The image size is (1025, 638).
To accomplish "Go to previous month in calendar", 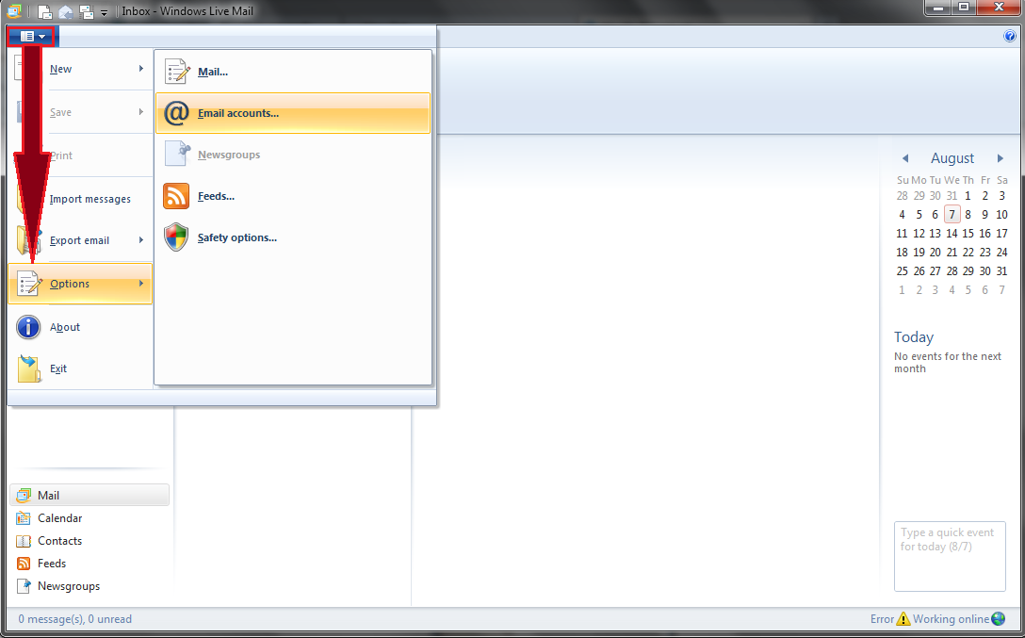I will pyautogui.click(x=905, y=158).
